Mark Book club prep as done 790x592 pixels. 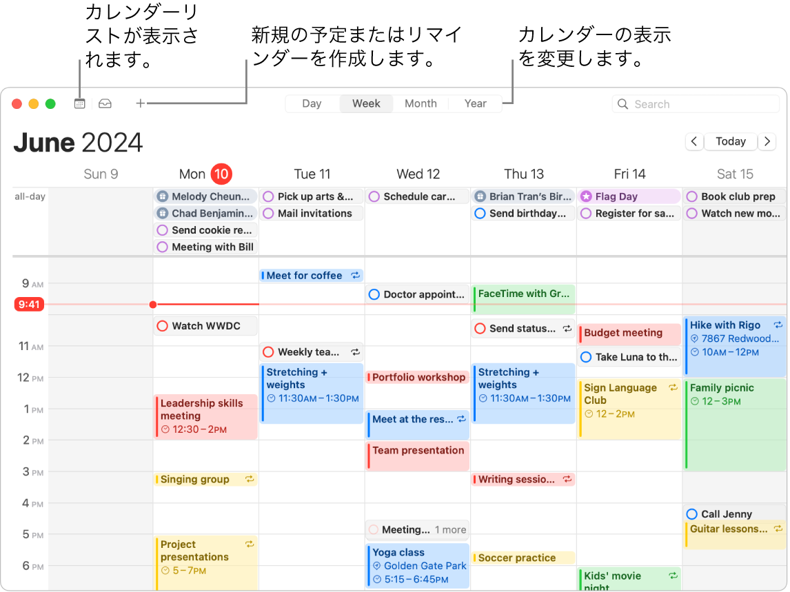click(692, 196)
